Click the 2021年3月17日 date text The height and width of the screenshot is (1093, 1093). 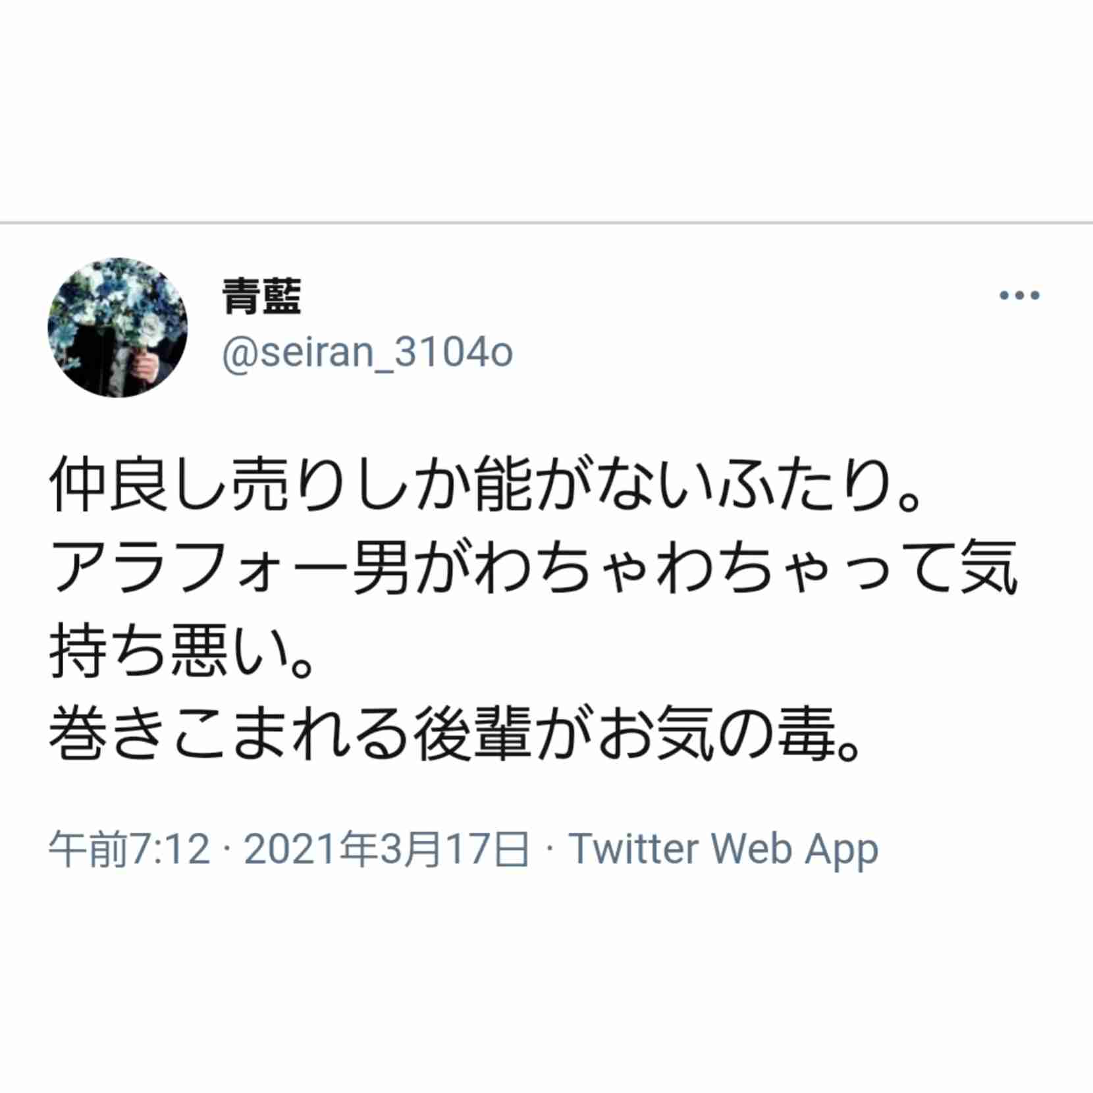click(387, 849)
